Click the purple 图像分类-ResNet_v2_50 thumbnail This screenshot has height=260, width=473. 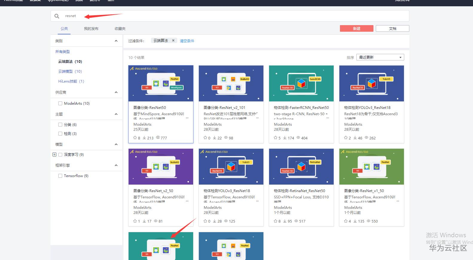(161, 167)
